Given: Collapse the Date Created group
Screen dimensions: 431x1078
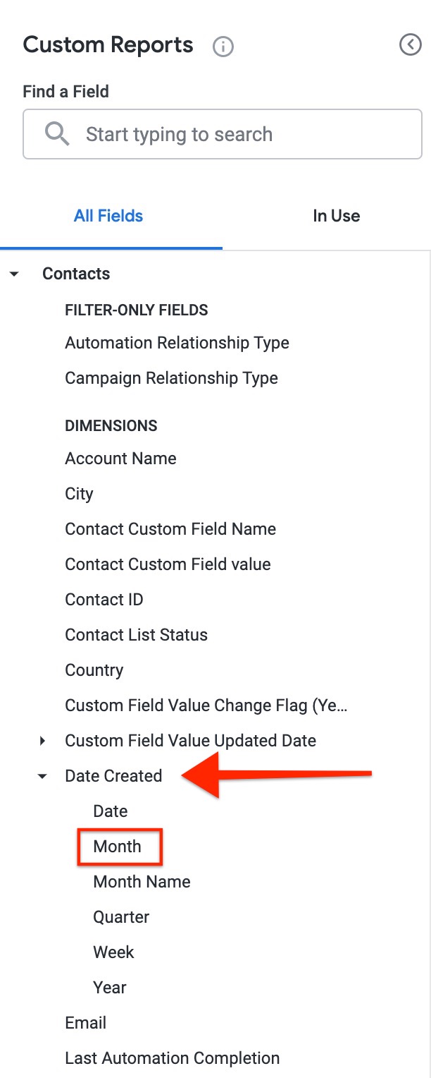Looking at the screenshot, I should (42, 776).
